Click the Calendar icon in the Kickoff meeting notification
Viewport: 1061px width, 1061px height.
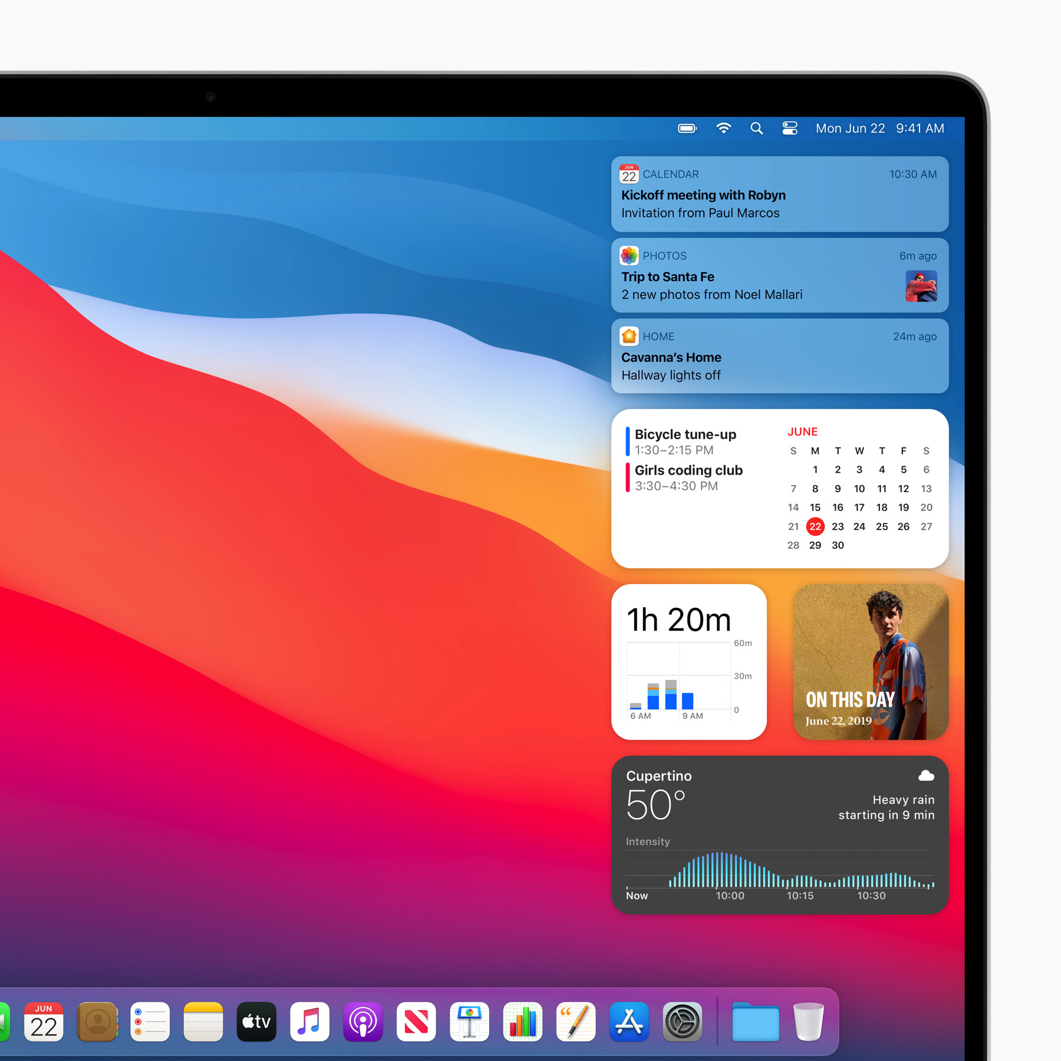coord(629,174)
